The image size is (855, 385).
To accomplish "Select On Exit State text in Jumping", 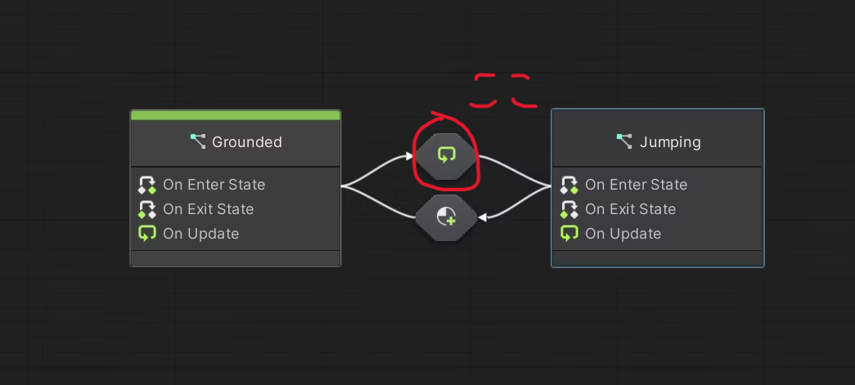I will (x=630, y=209).
